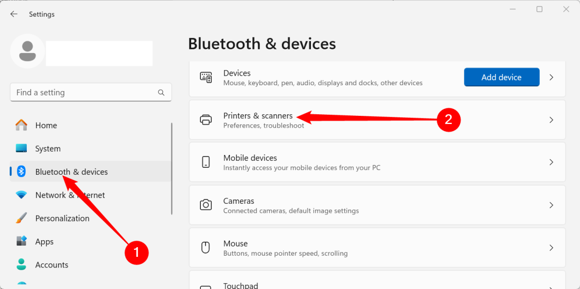Click the user profile avatar icon
Screen dimensions: 580x289
tap(27, 51)
